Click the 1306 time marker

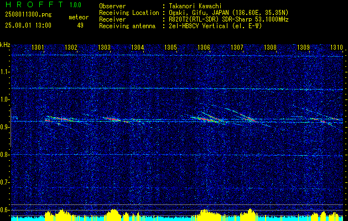coord(204,47)
